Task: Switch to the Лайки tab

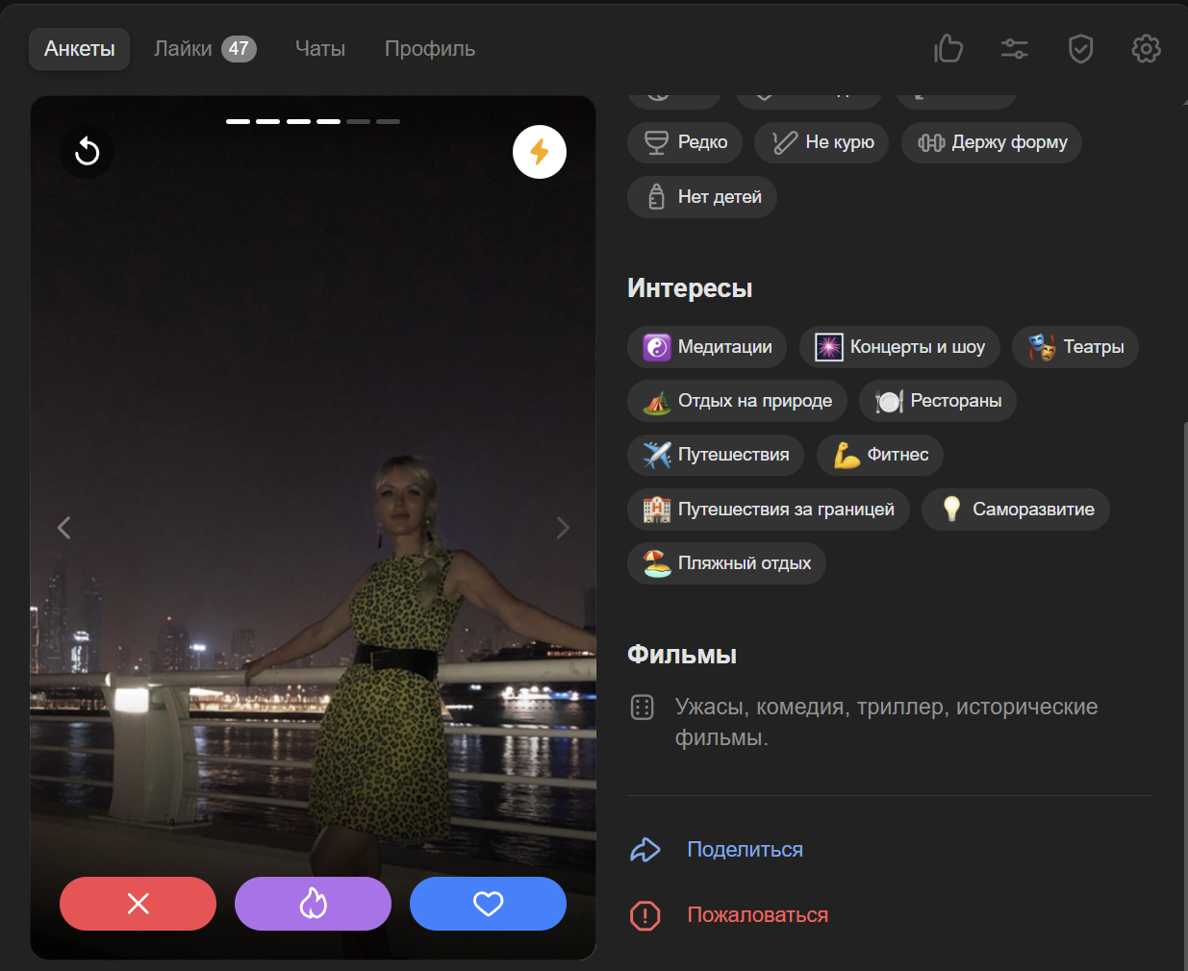Action: click(x=204, y=49)
